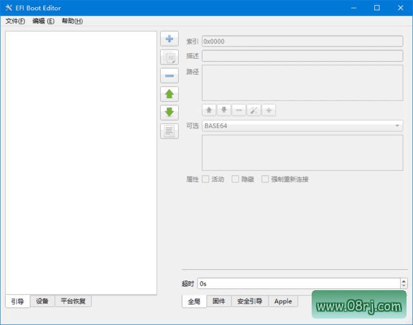Click the blue minus remove entry icon
Screen dimensions: 413x325
tap(169, 75)
